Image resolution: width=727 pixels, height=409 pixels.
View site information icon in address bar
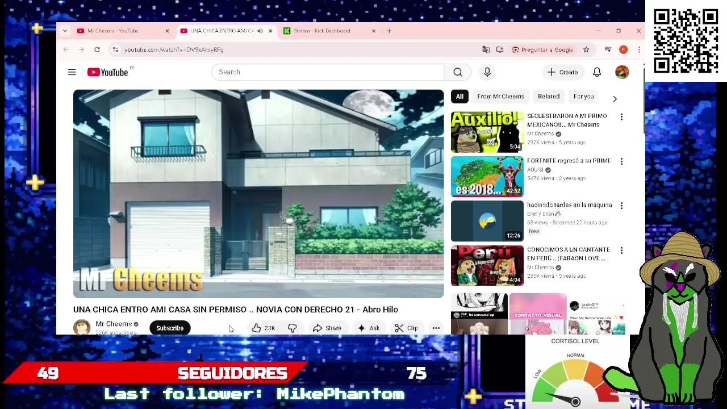pos(116,49)
